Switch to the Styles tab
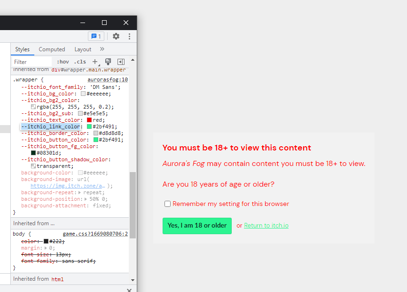The height and width of the screenshot is (292, 407). (22, 49)
